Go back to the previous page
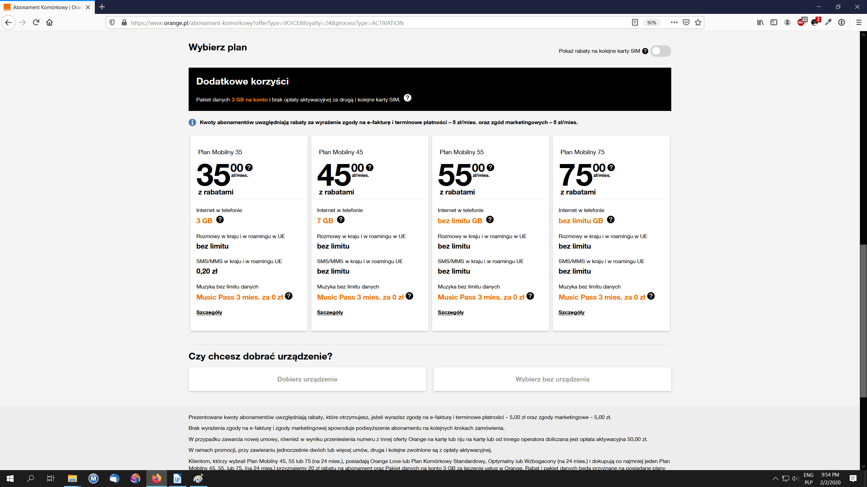 click(x=8, y=23)
